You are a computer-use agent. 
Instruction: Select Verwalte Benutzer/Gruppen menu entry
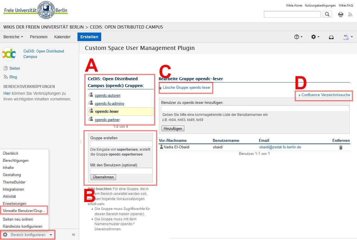tap(24, 211)
